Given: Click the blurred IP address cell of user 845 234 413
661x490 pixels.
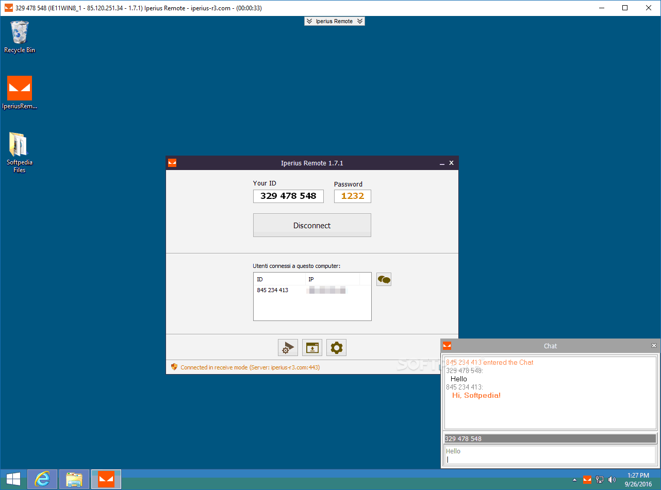Looking at the screenshot, I should click(x=327, y=291).
